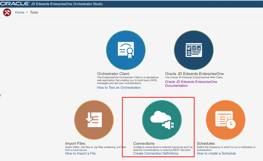Click 'The Oracle JD Edwards EnterpriseOne Web Client.' text
This screenshot has height=161, width=263.
(194, 77)
